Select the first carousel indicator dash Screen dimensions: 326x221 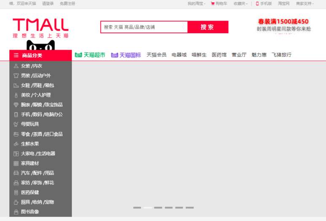(x=137, y=208)
